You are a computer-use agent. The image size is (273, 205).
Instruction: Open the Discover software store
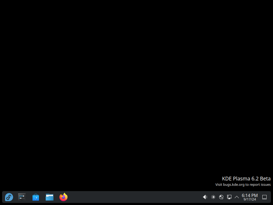[36, 197]
